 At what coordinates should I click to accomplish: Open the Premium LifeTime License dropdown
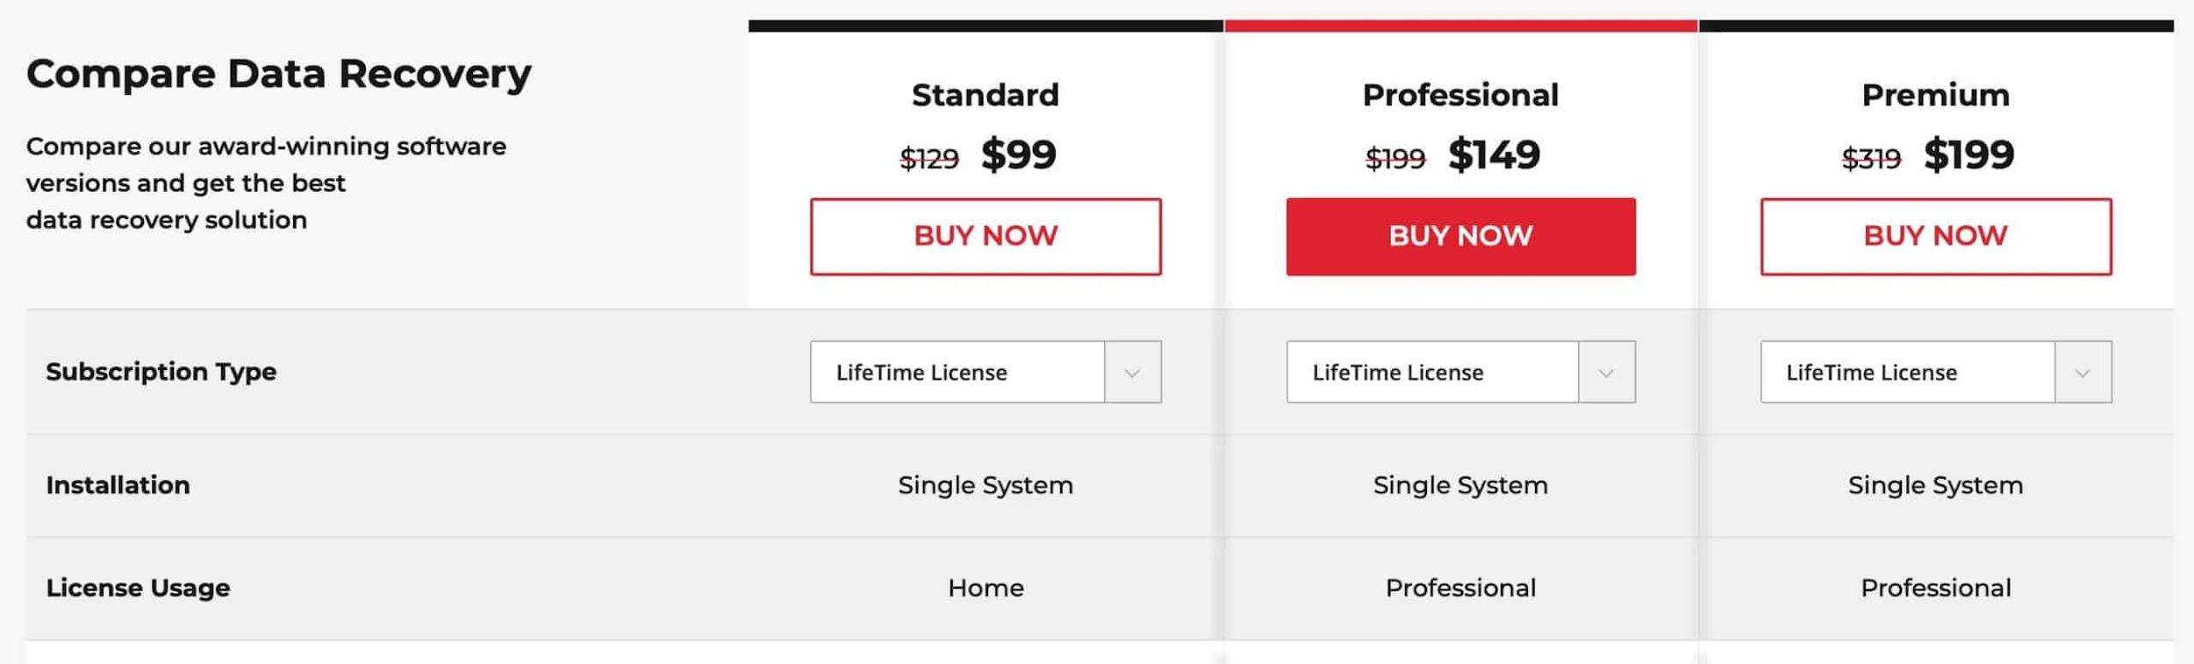[1936, 372]
